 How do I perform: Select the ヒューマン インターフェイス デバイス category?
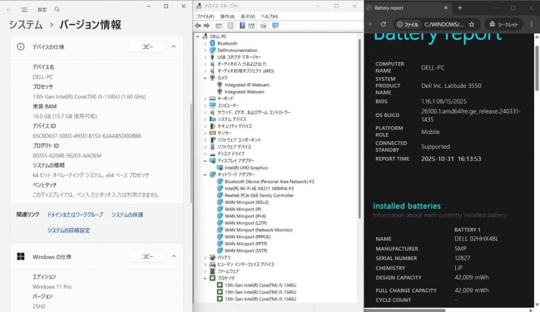(x=246, y=264)
